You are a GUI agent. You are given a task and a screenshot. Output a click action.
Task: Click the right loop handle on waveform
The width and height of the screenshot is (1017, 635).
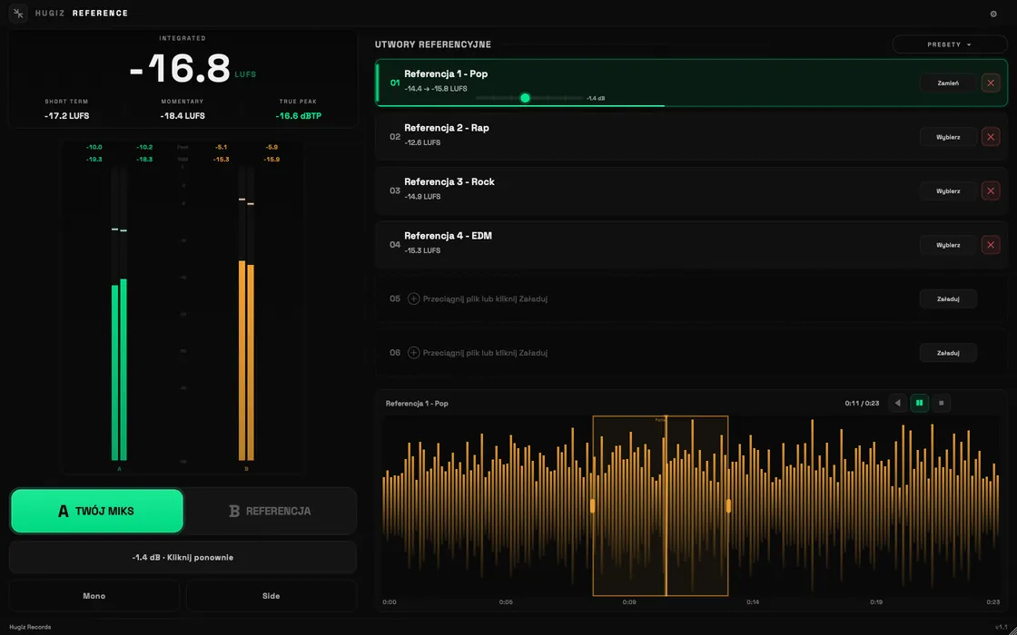(728, 506)
